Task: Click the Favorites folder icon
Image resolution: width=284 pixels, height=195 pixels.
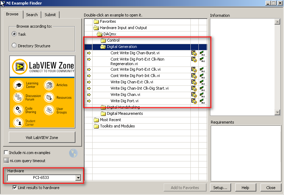Action: point(96,21)
